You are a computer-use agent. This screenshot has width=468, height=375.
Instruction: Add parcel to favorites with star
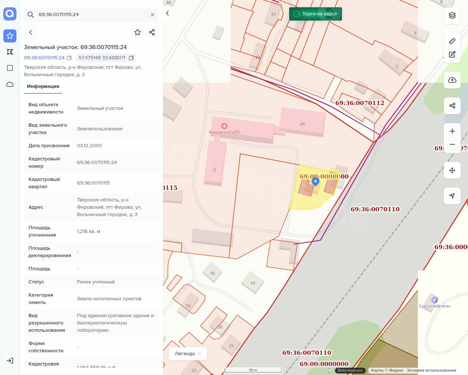pyautogui.click(x=137, y=32)
